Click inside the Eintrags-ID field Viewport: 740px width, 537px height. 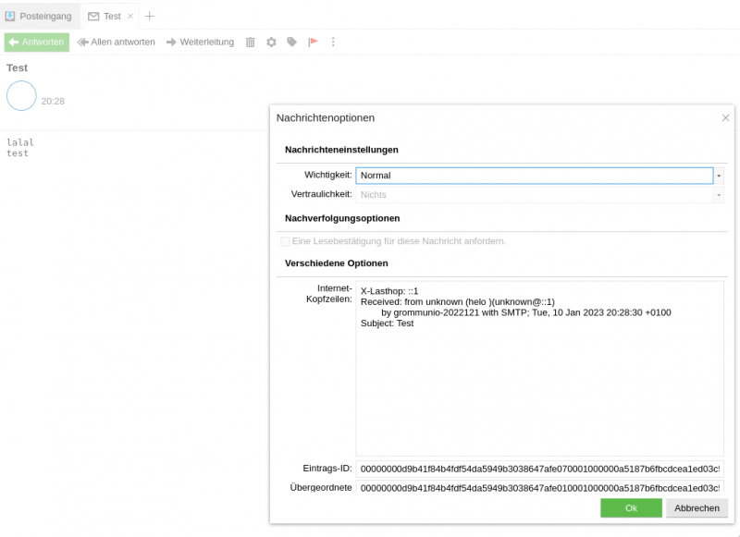tap(539, 469)
